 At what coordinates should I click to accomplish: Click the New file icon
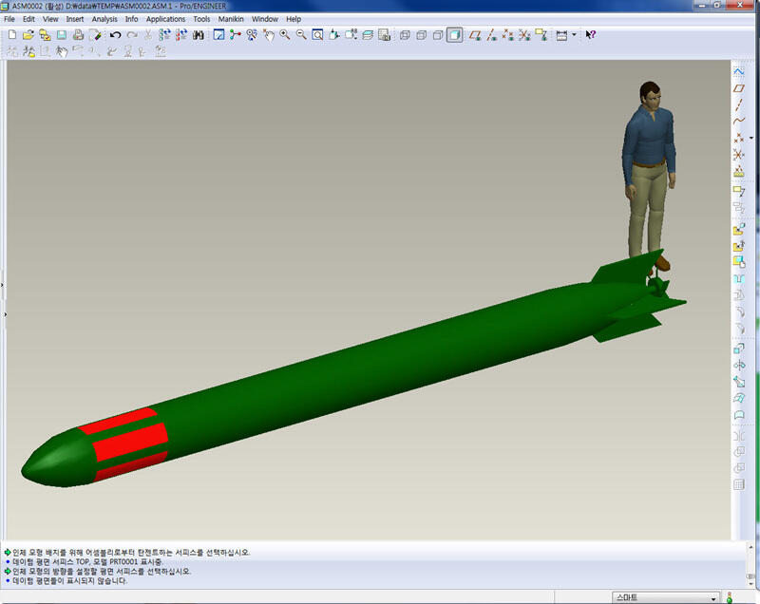11,35
